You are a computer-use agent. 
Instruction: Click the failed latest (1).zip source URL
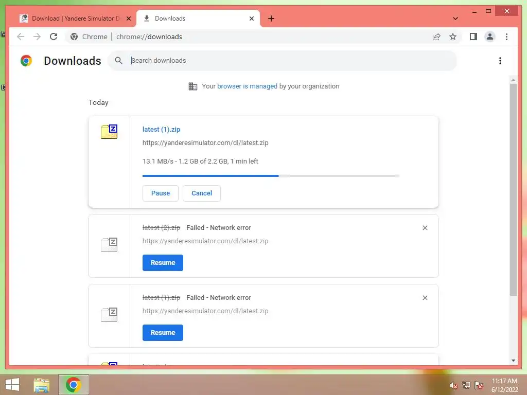pyautogui.click(x=205, y=311)
